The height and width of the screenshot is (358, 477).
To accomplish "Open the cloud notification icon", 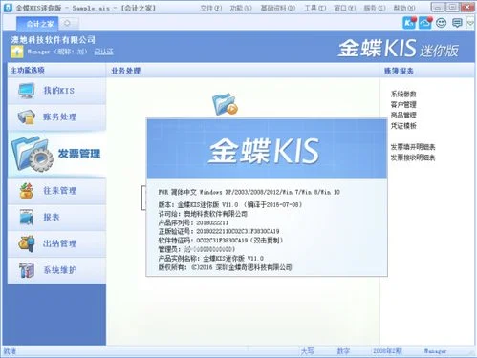I will [x=425, y=23].
